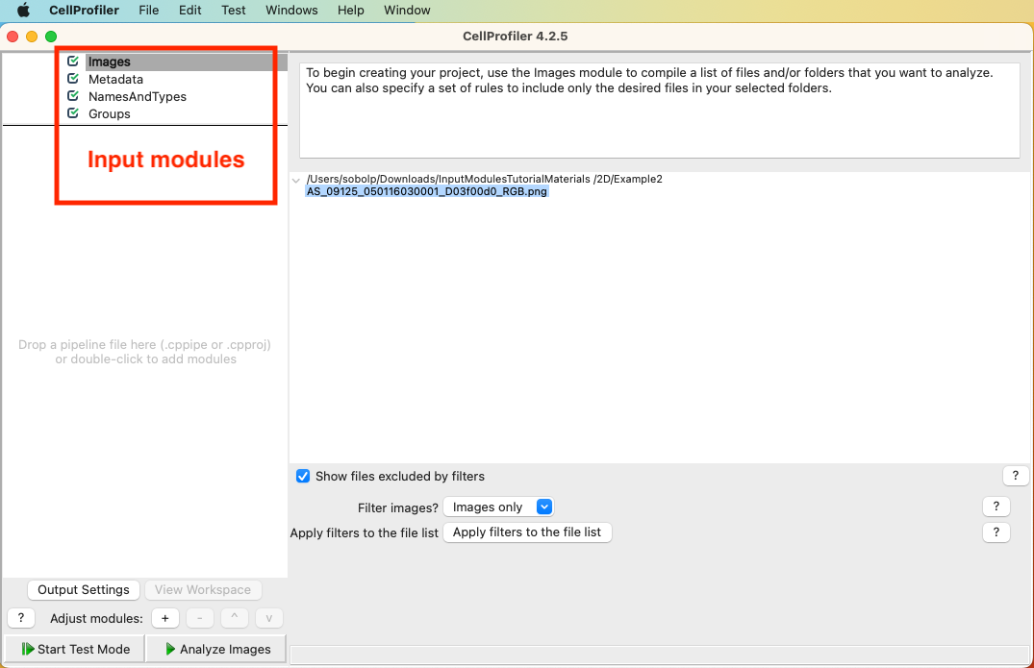
Task: Click the plus icon to add a module
Action: [x=164, y=618]
